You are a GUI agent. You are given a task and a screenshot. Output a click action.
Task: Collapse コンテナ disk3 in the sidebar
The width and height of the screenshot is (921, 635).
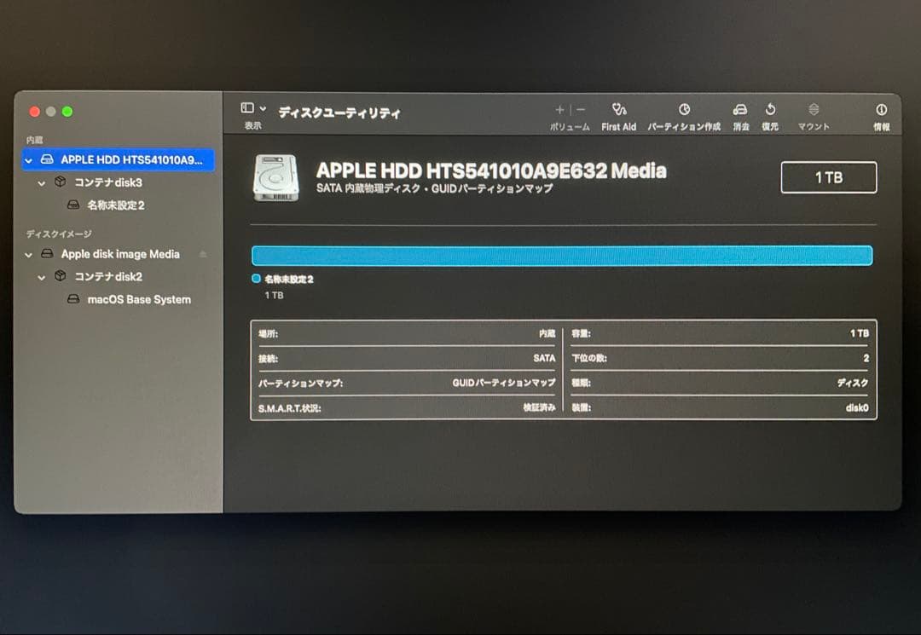pos(43,182)
